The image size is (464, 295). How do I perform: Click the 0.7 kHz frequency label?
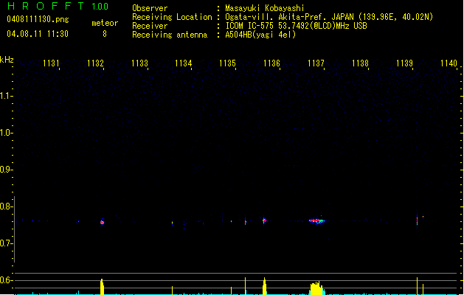pos(6,243)
